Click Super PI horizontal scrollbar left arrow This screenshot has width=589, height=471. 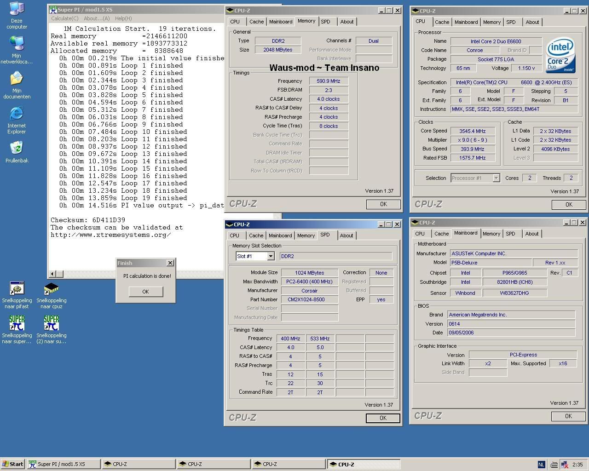click(x=52, y=274)
